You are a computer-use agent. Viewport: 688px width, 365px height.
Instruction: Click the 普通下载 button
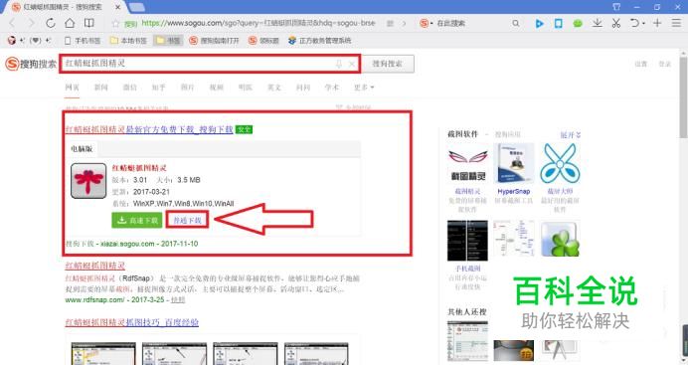pos(187,220)
